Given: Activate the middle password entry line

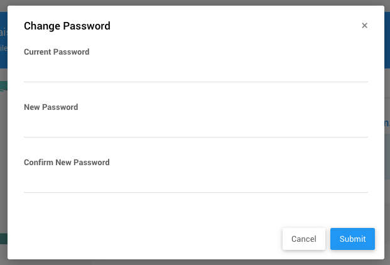Looking at the screenshot, I should coord(195,127).
